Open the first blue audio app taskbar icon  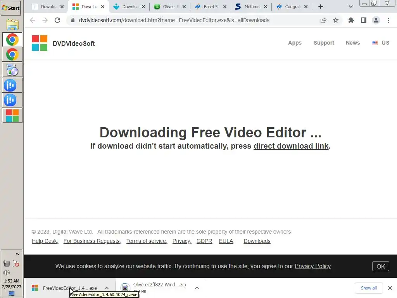[x=12, y=85]
